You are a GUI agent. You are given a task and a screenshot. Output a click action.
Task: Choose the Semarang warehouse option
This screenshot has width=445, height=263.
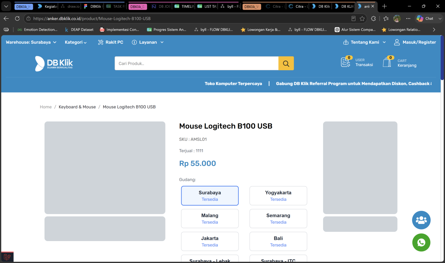pyautogui.click(x=278, y=219)
